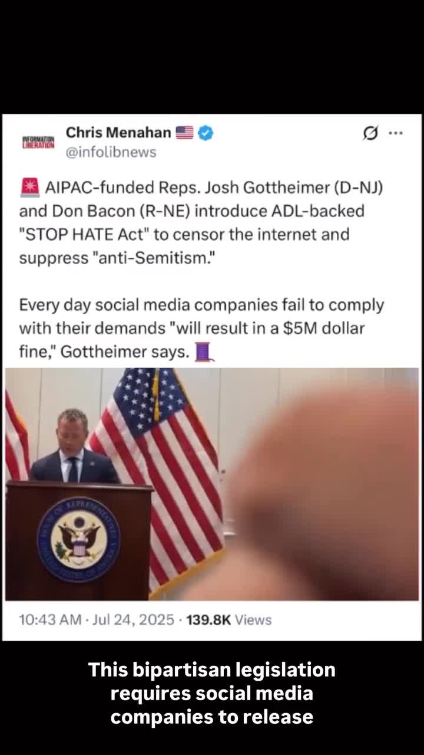This screenshot has height=755, width=424.
Task: Tap the red siren emoji
Action: 29,188
